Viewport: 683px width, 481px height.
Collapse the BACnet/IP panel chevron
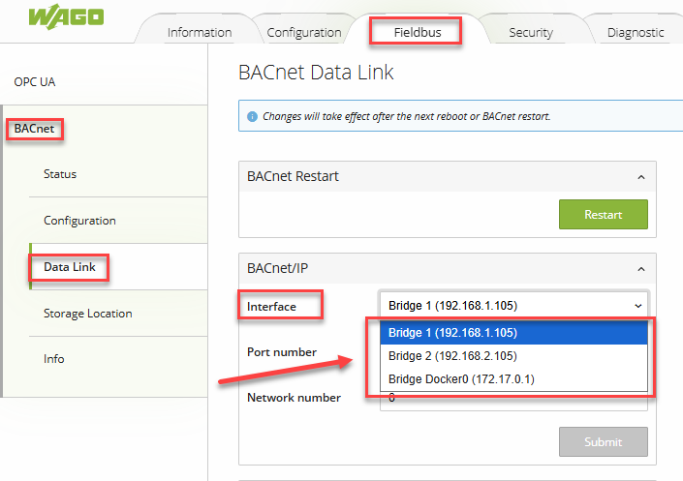pos(641,269)
